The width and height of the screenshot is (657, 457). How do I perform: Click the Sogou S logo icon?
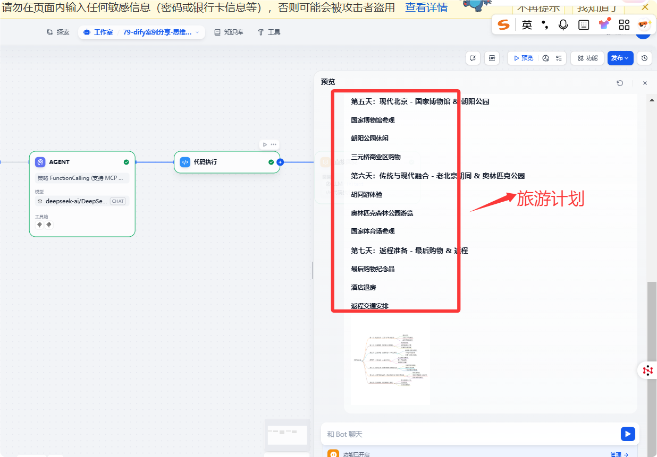[x=503, y=24]
